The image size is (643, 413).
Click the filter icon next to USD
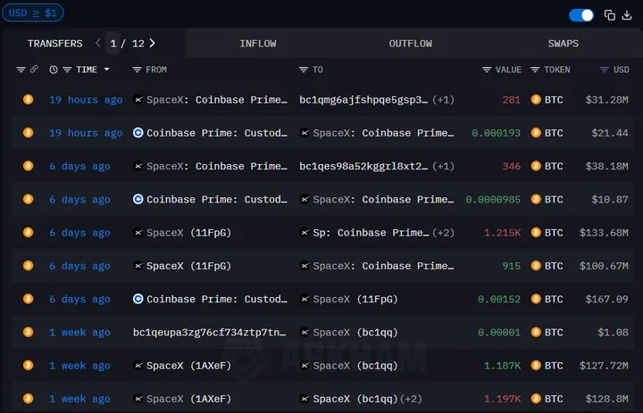tap(605, 70)
